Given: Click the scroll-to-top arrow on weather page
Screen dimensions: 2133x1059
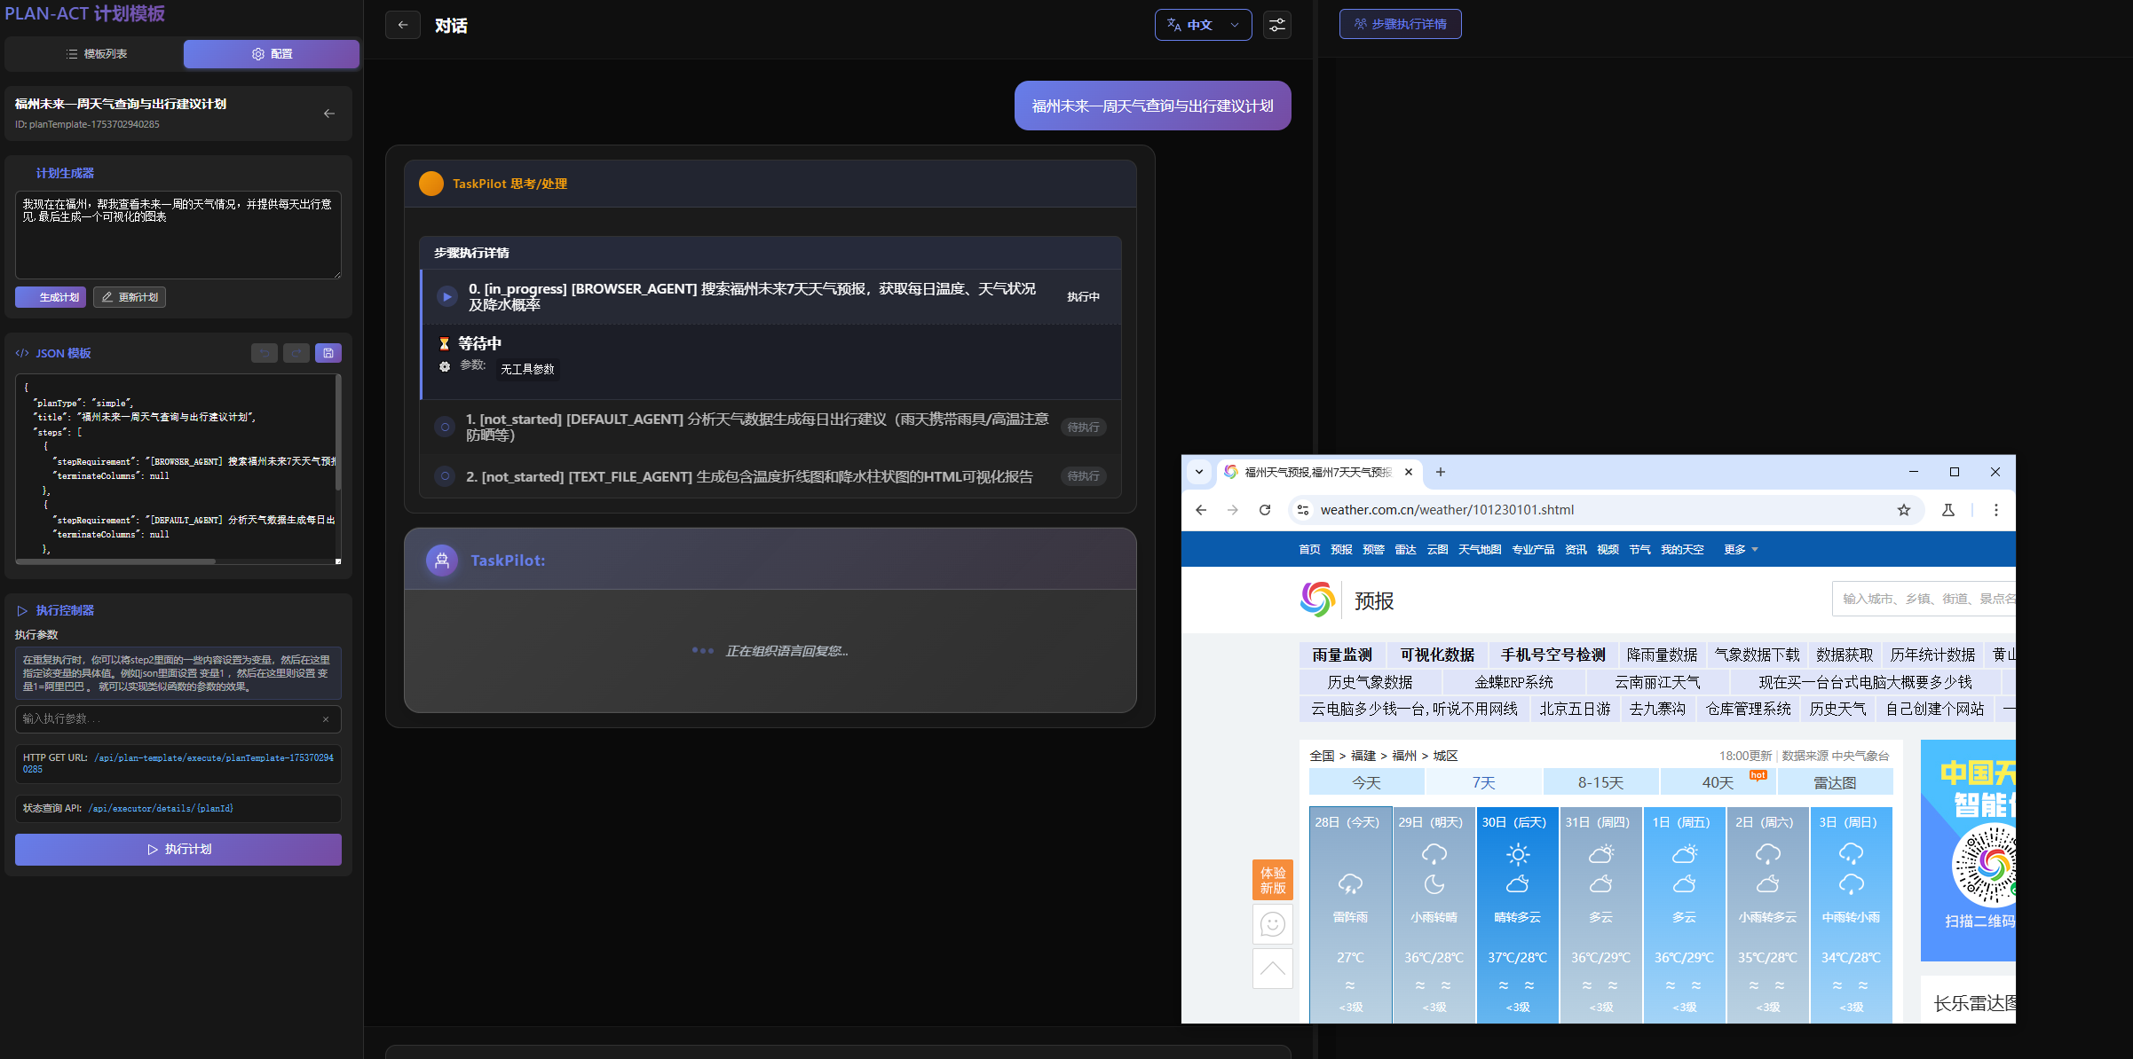Looking at the screenshot, I should coord(1272,968).
